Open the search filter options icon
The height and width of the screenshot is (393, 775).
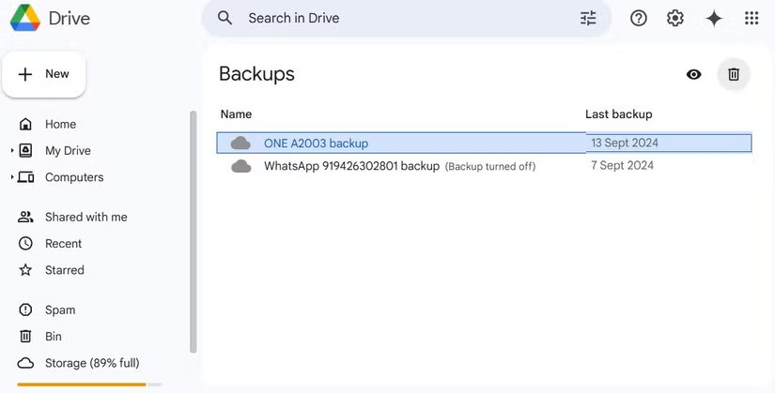click(x=588, y=18)
